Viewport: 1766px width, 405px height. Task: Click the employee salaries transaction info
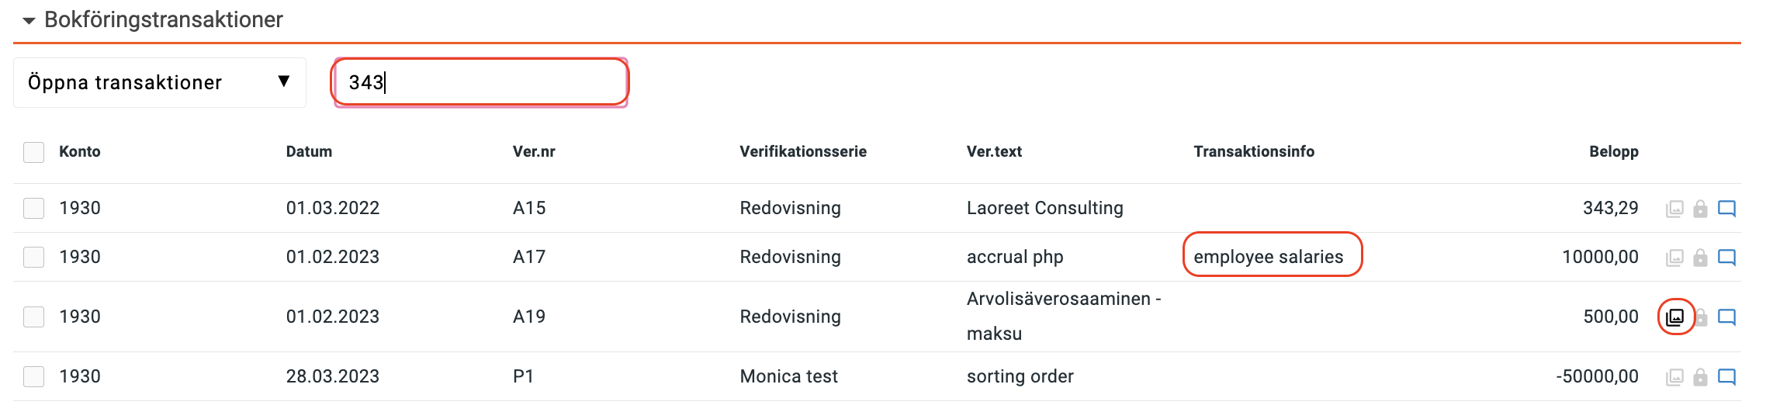1268,257
